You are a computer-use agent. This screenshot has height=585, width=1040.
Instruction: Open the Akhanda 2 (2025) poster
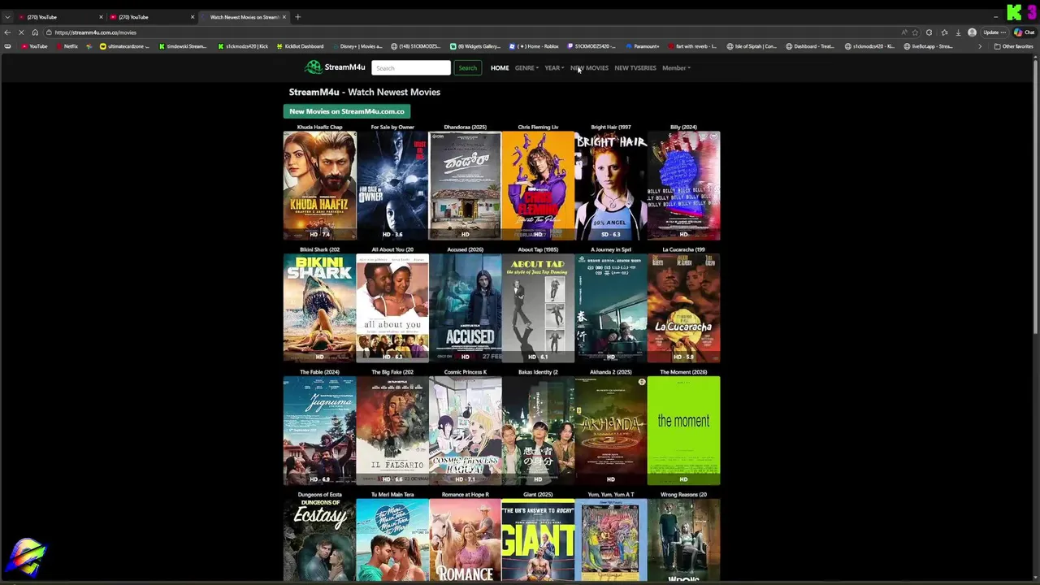tap(611, 431)
